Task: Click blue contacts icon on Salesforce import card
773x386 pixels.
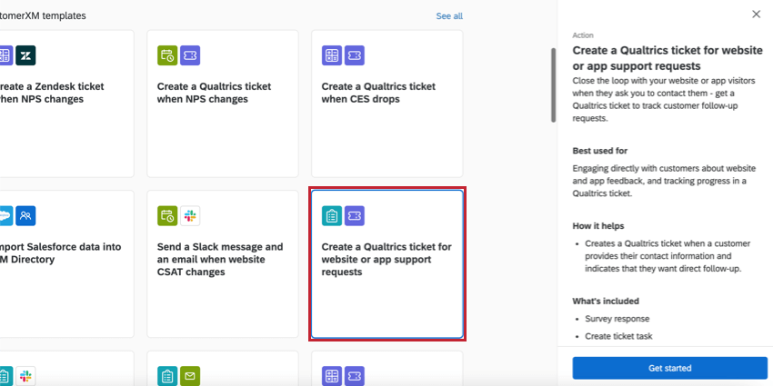Action: [x=25, y=216]
